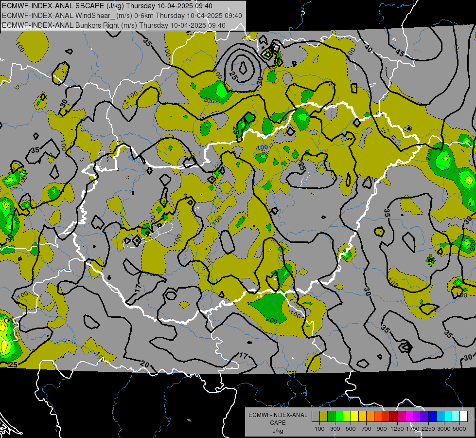Select the dark red legend swatch

[394, 417]
